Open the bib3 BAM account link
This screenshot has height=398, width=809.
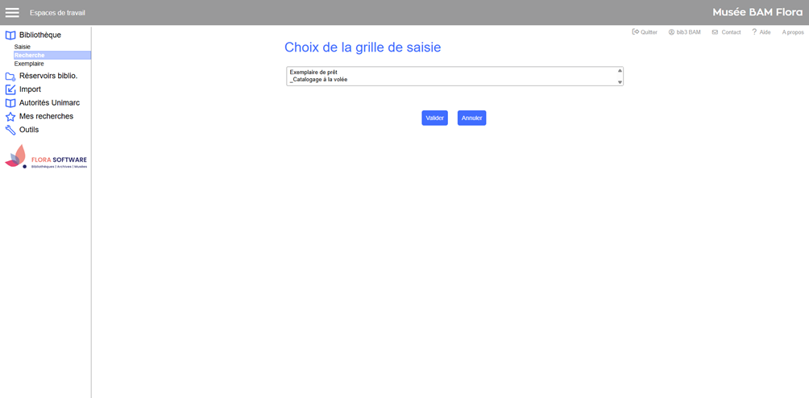(688, 32)
